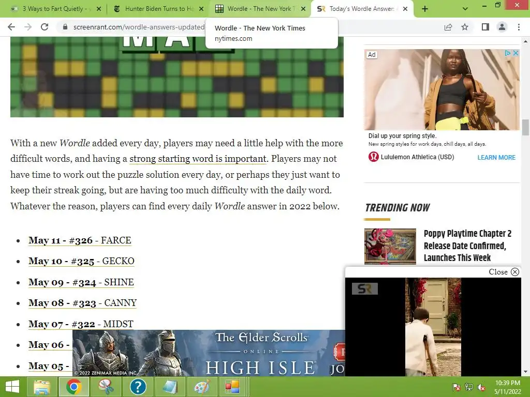Click the Lululemon Athletica logo icon
Screen dimensions: 530x397
coord(374,157)
